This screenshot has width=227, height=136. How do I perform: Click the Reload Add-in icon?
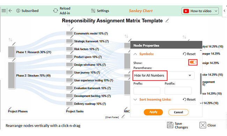tap(56, 10)
